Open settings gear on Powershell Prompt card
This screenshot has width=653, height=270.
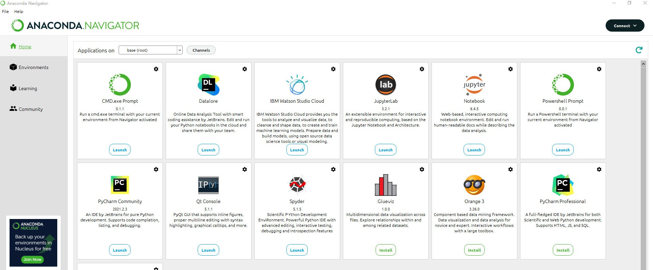tap(599, 69)
